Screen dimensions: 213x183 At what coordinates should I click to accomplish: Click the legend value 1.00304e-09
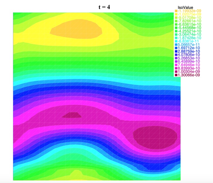(189, 72)
